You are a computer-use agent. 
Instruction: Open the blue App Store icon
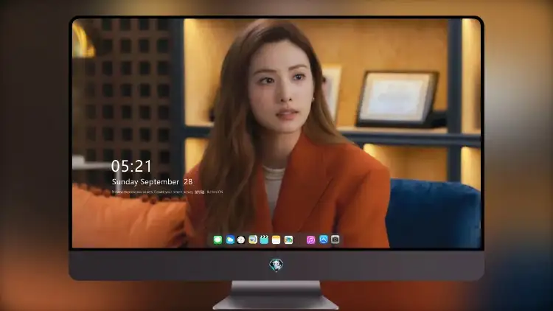click(x=324, y=240)
